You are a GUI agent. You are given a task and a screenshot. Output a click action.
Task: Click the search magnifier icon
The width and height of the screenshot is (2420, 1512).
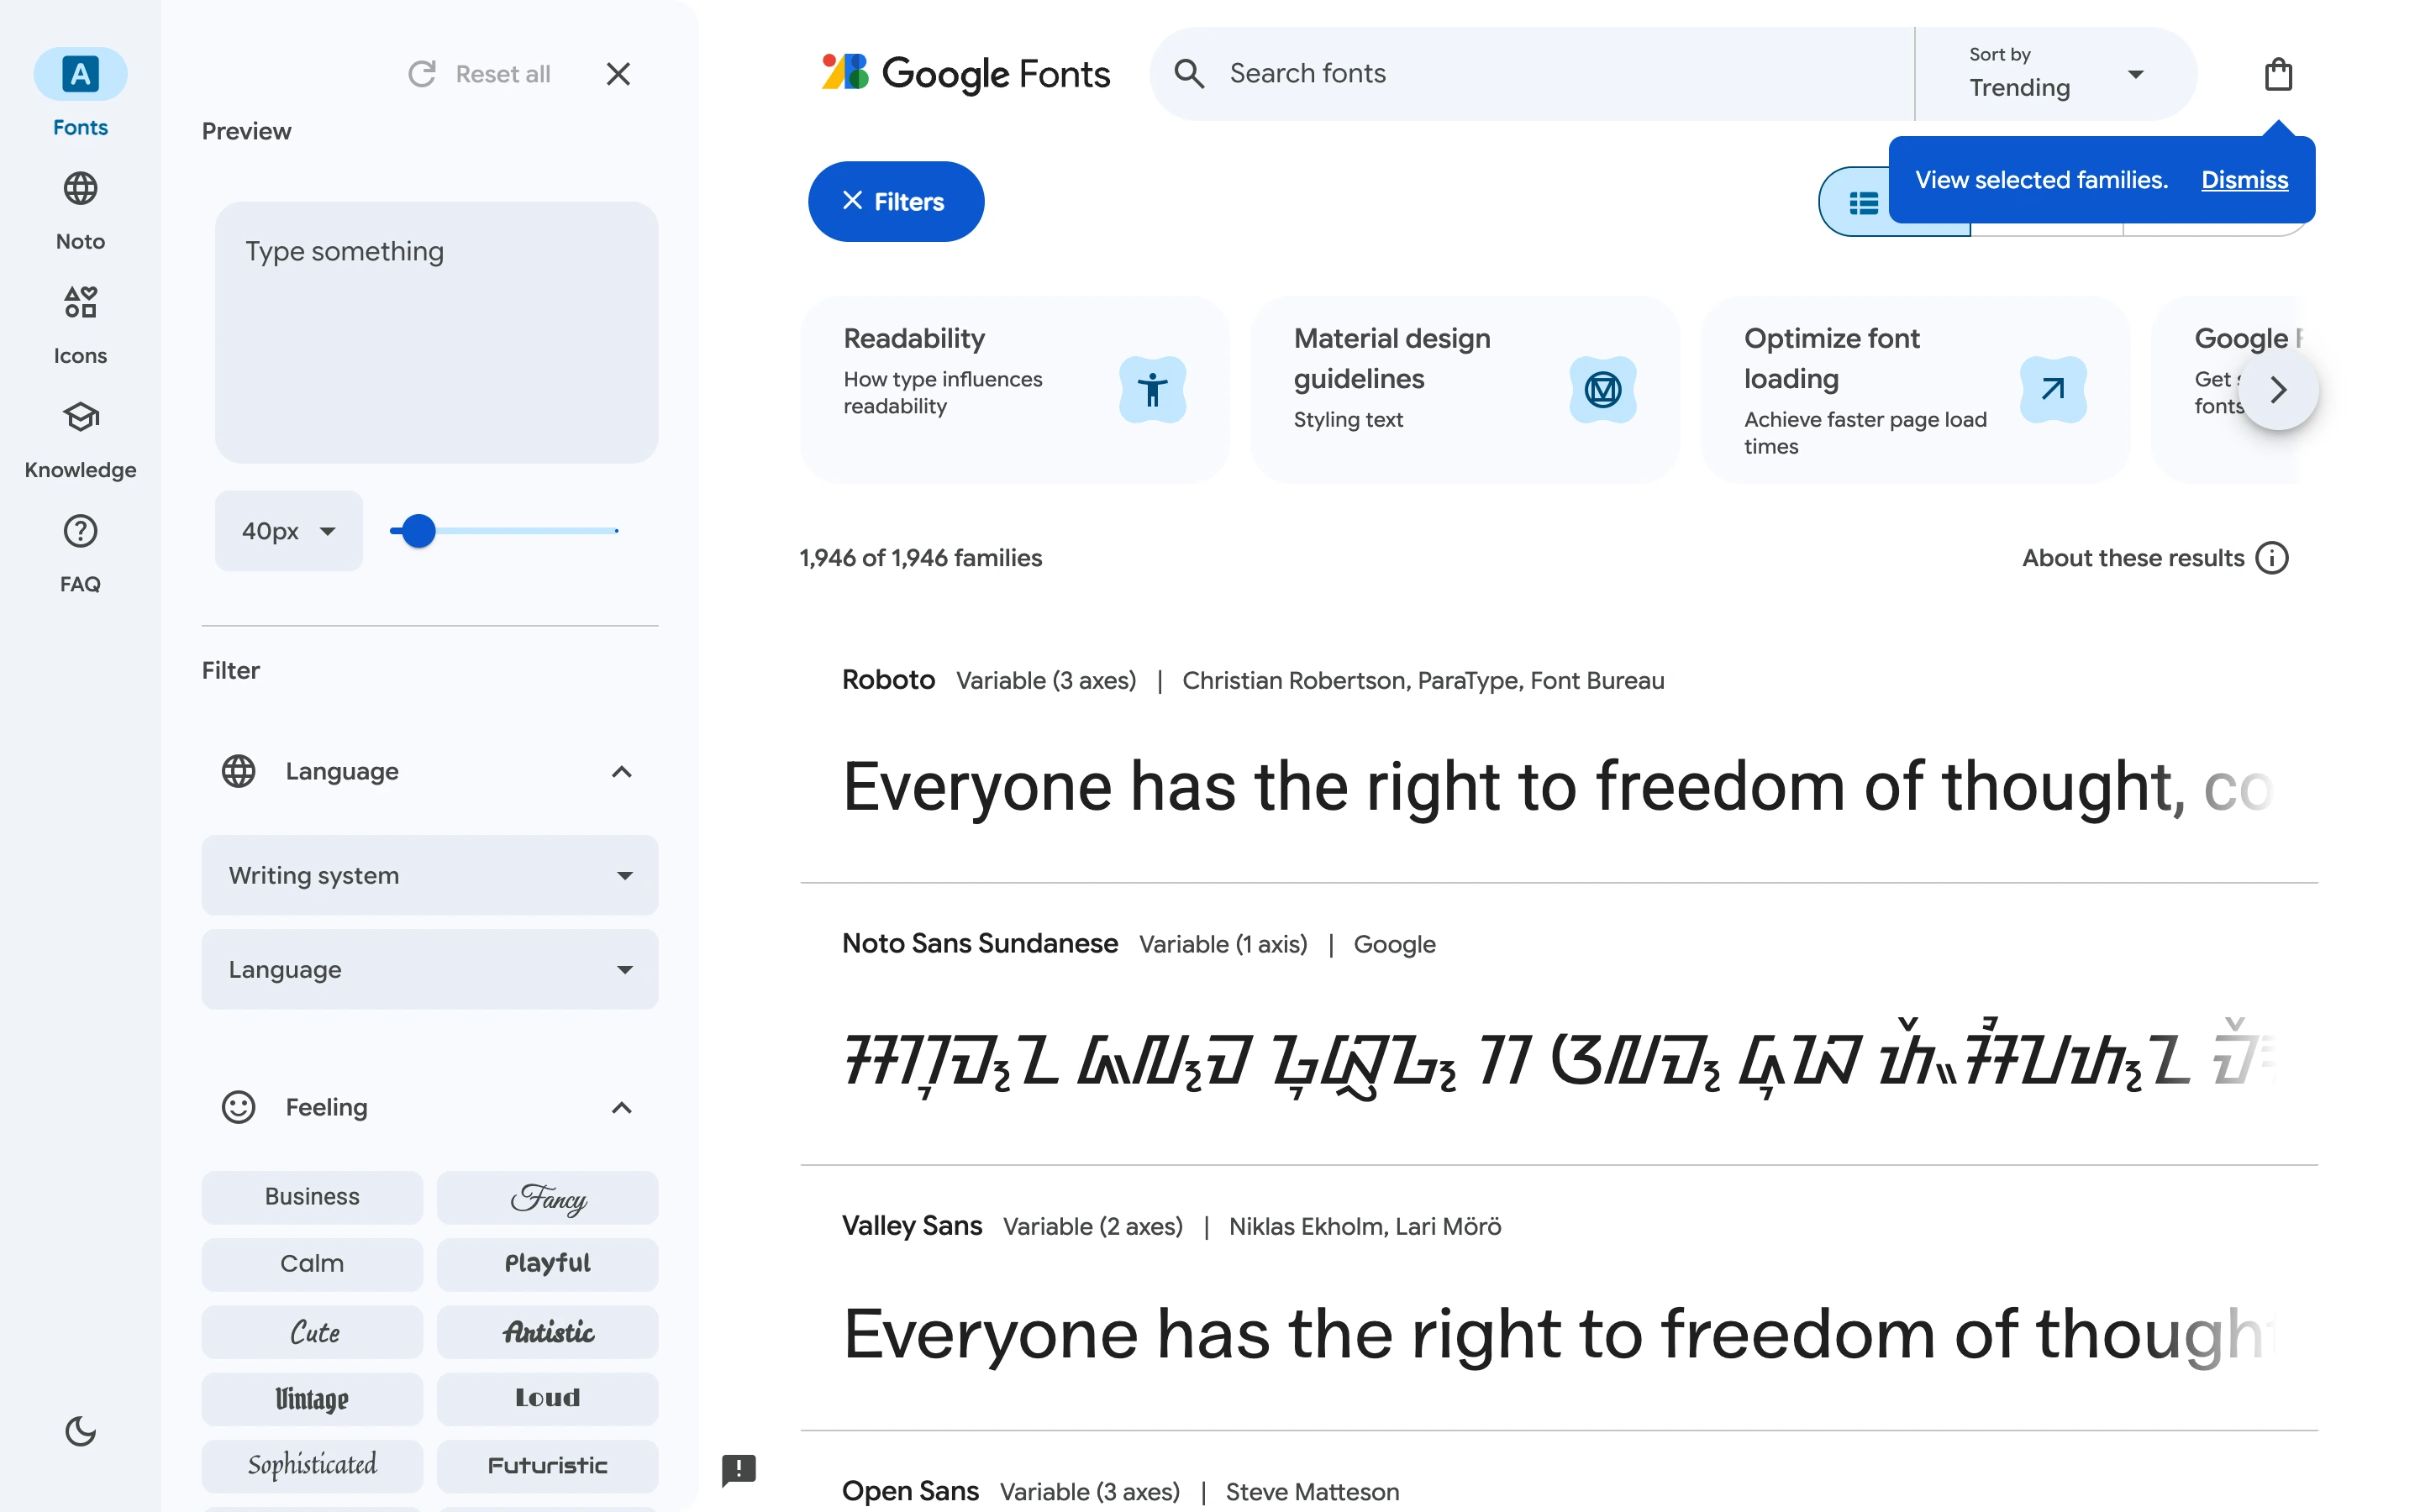click(x=1189, y=73)
